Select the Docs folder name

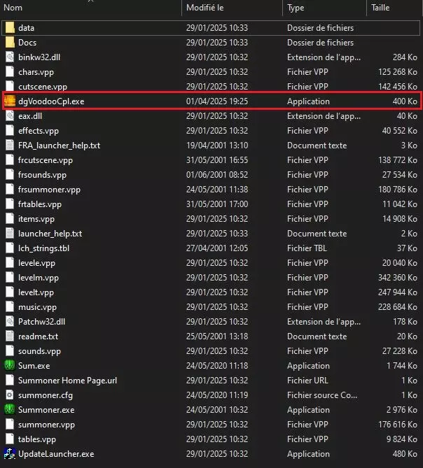[27, 43]
